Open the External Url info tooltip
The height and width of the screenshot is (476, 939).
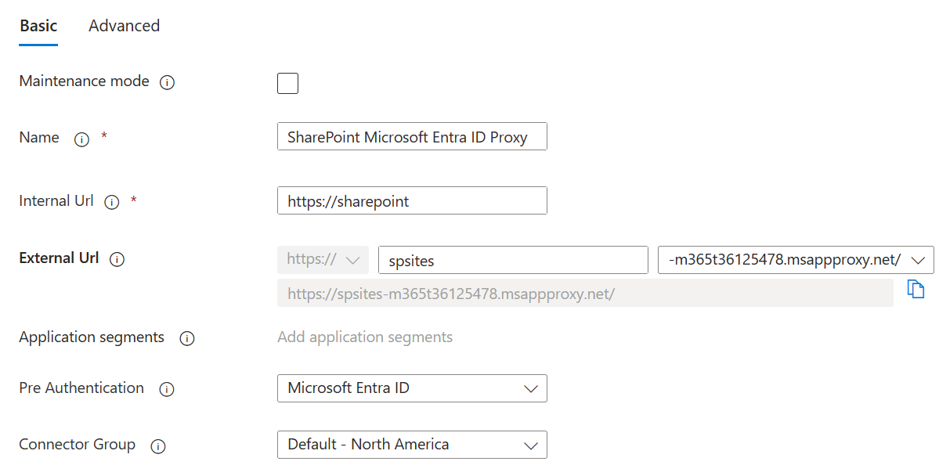point(117,259)
